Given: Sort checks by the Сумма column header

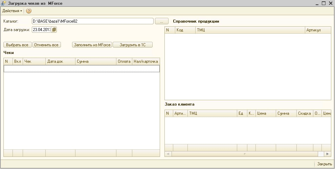Looking at the screenshot, I should click(95, 61).
